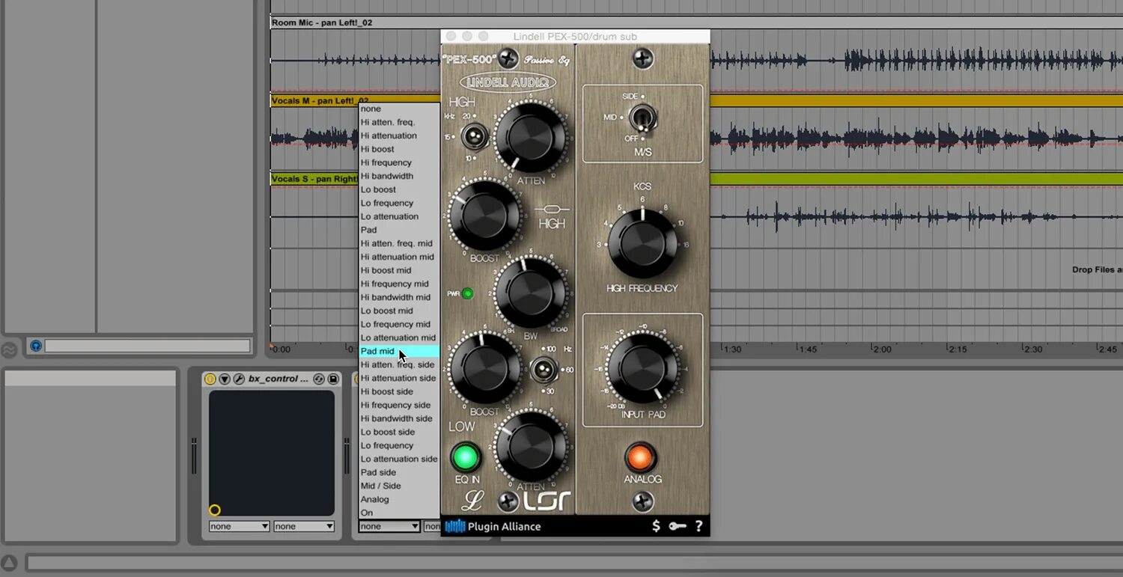Click the save preset disk icon on bx_control
The image size is (1123, 577).
(x=333, y=379)
